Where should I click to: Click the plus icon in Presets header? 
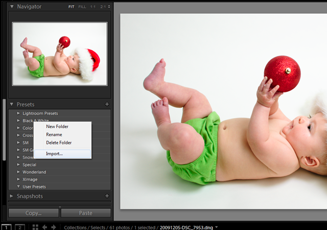pyautogui.click(x=107, y=104)
